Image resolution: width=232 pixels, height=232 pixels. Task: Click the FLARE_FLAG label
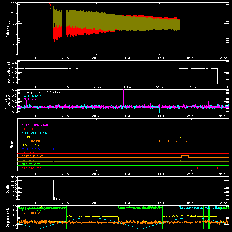pyautogui.click(x=30, y=145)
